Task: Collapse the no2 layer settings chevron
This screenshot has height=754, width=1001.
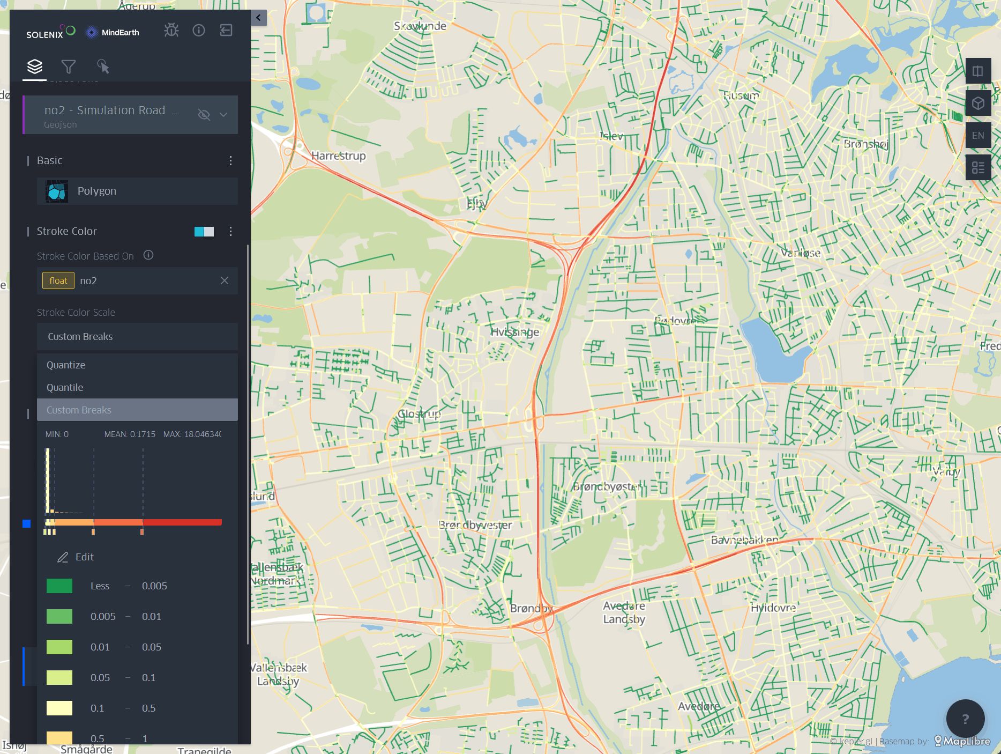Action: click(223, 115)
